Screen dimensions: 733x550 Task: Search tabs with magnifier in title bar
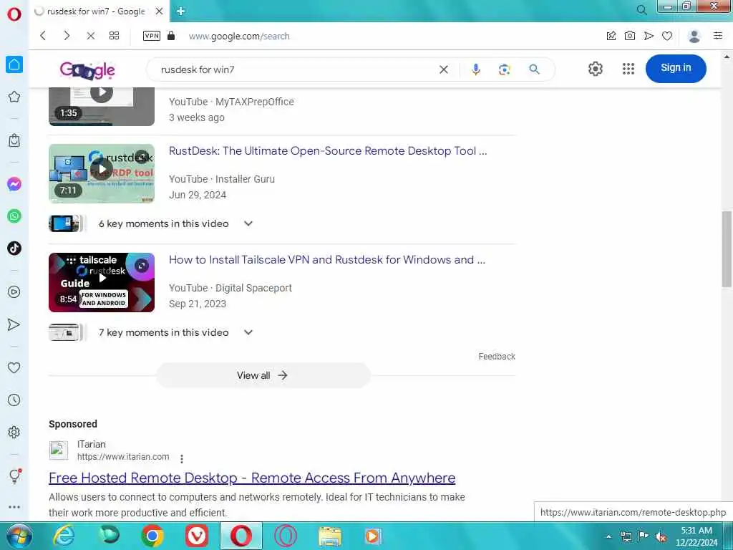click(642, 10)
